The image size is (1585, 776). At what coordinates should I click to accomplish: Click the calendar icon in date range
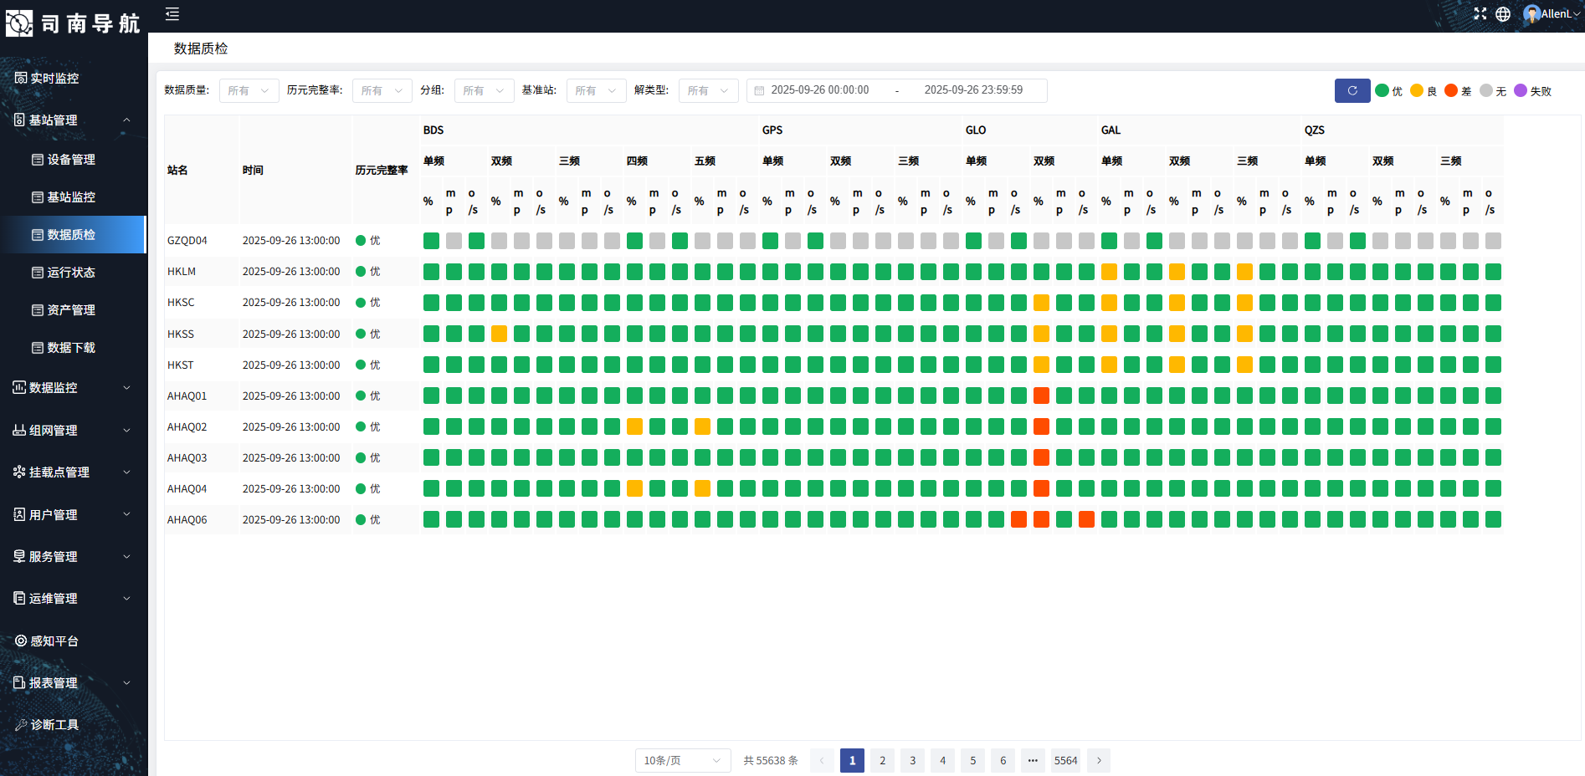(759, 90)
